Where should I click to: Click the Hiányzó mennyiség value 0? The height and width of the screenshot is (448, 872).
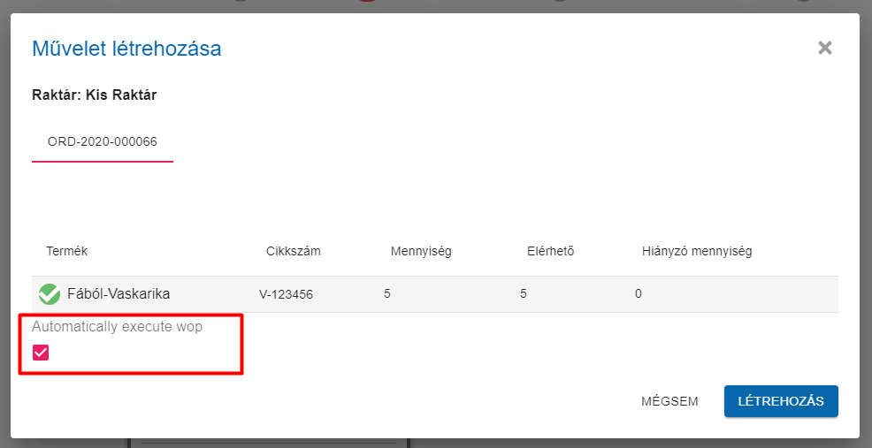pyautogui.click(x=639, y=293)
